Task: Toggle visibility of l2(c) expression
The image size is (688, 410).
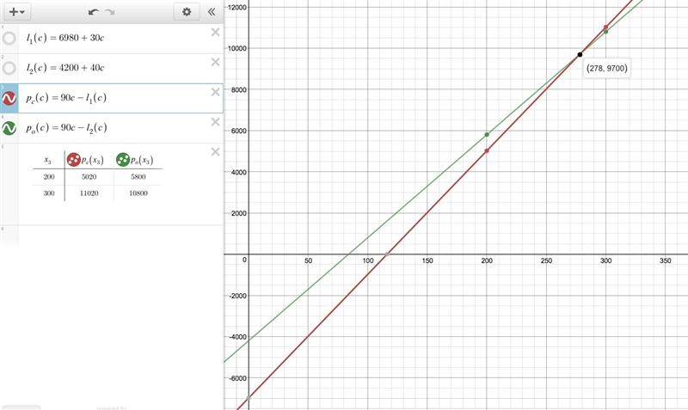Action: click(9, 68)
